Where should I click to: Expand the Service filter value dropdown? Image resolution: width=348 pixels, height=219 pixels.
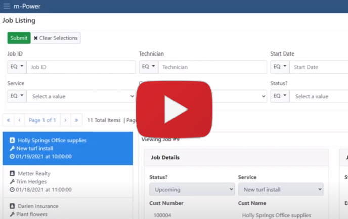[80, 96]
